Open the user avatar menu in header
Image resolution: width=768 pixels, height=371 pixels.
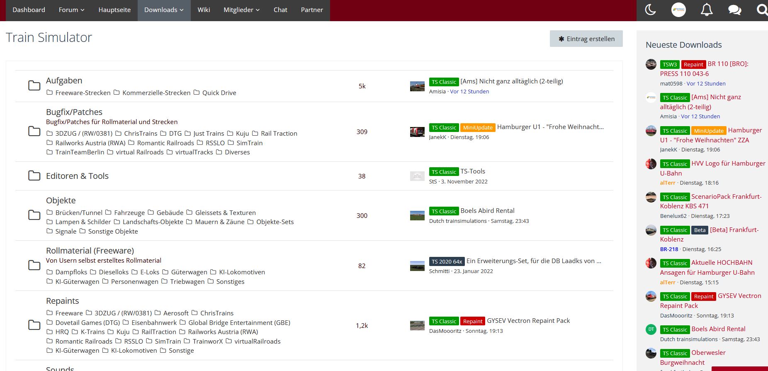point(678,10)
